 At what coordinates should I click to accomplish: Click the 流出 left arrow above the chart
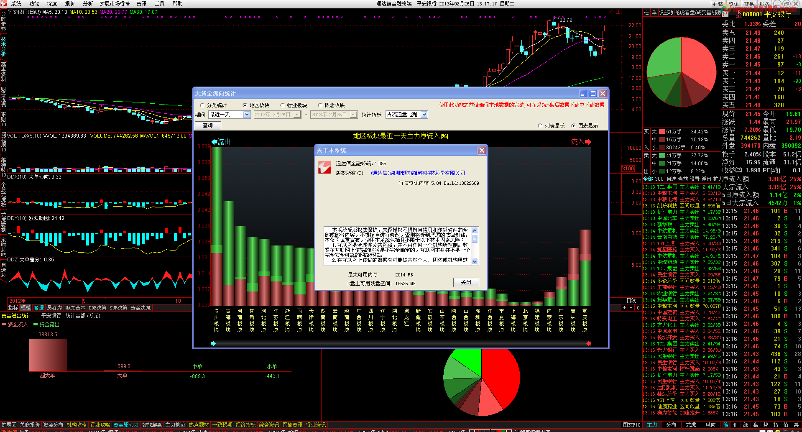[215, 142]
